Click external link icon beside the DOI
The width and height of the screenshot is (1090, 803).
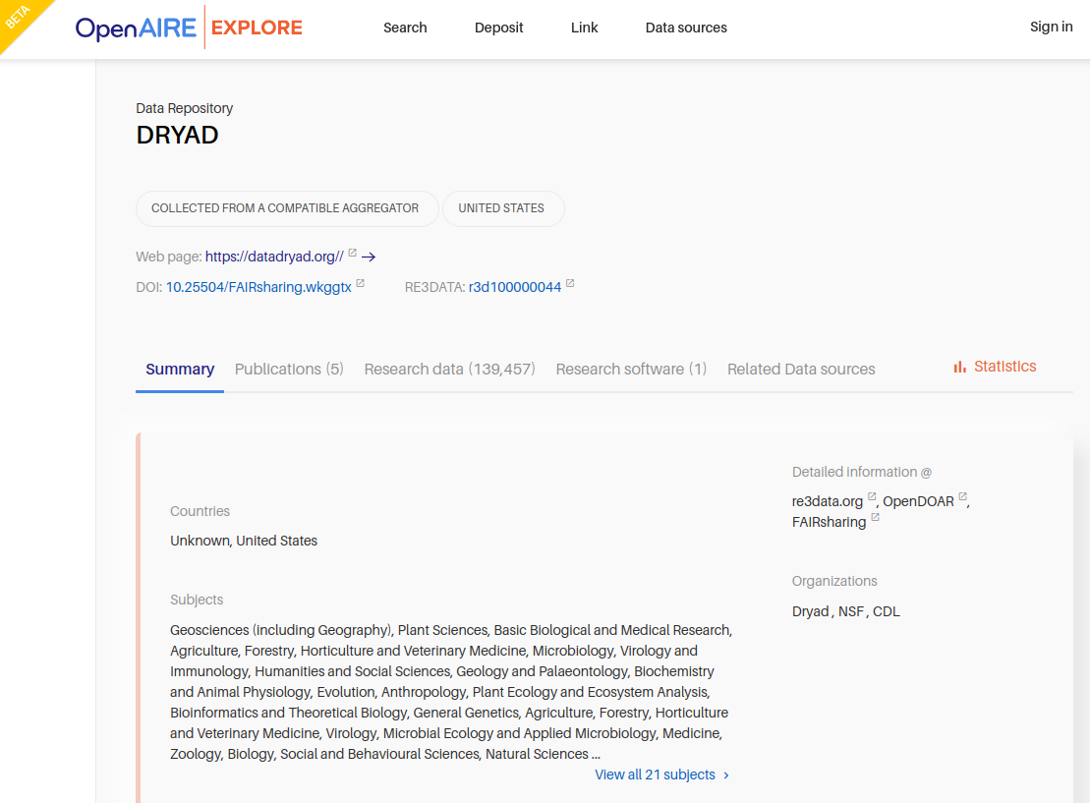click(360, 284)
